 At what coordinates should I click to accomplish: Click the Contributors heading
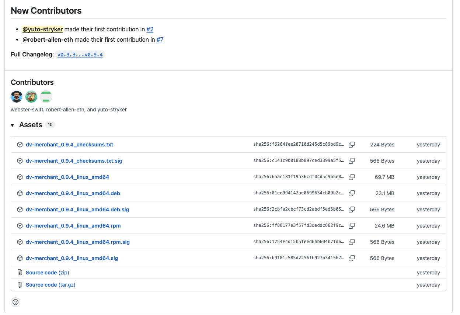coord(32,82)
